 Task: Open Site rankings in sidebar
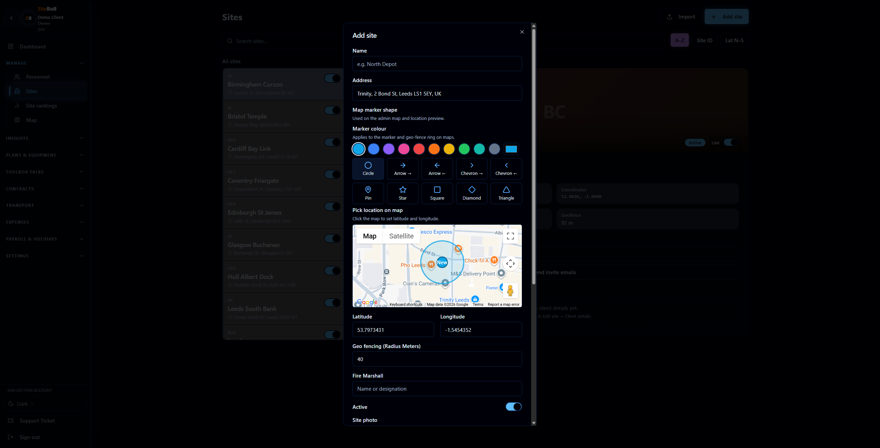(41, 105)
